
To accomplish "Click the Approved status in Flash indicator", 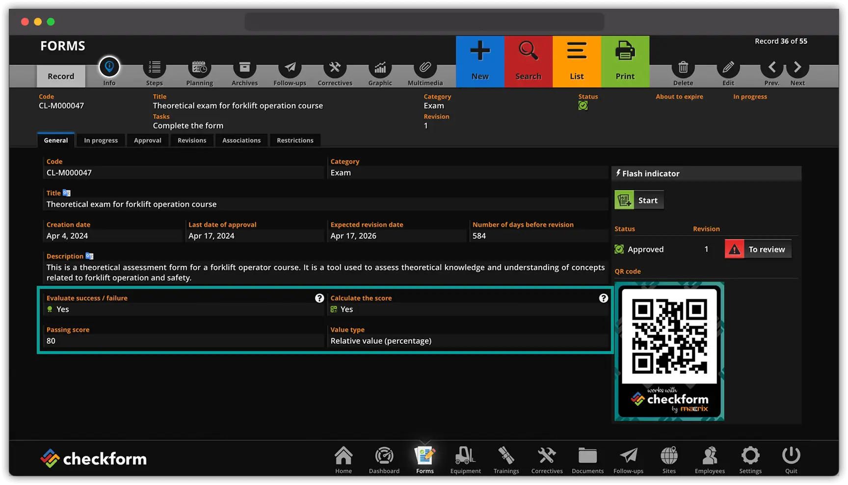I will [x=639, y=249].
